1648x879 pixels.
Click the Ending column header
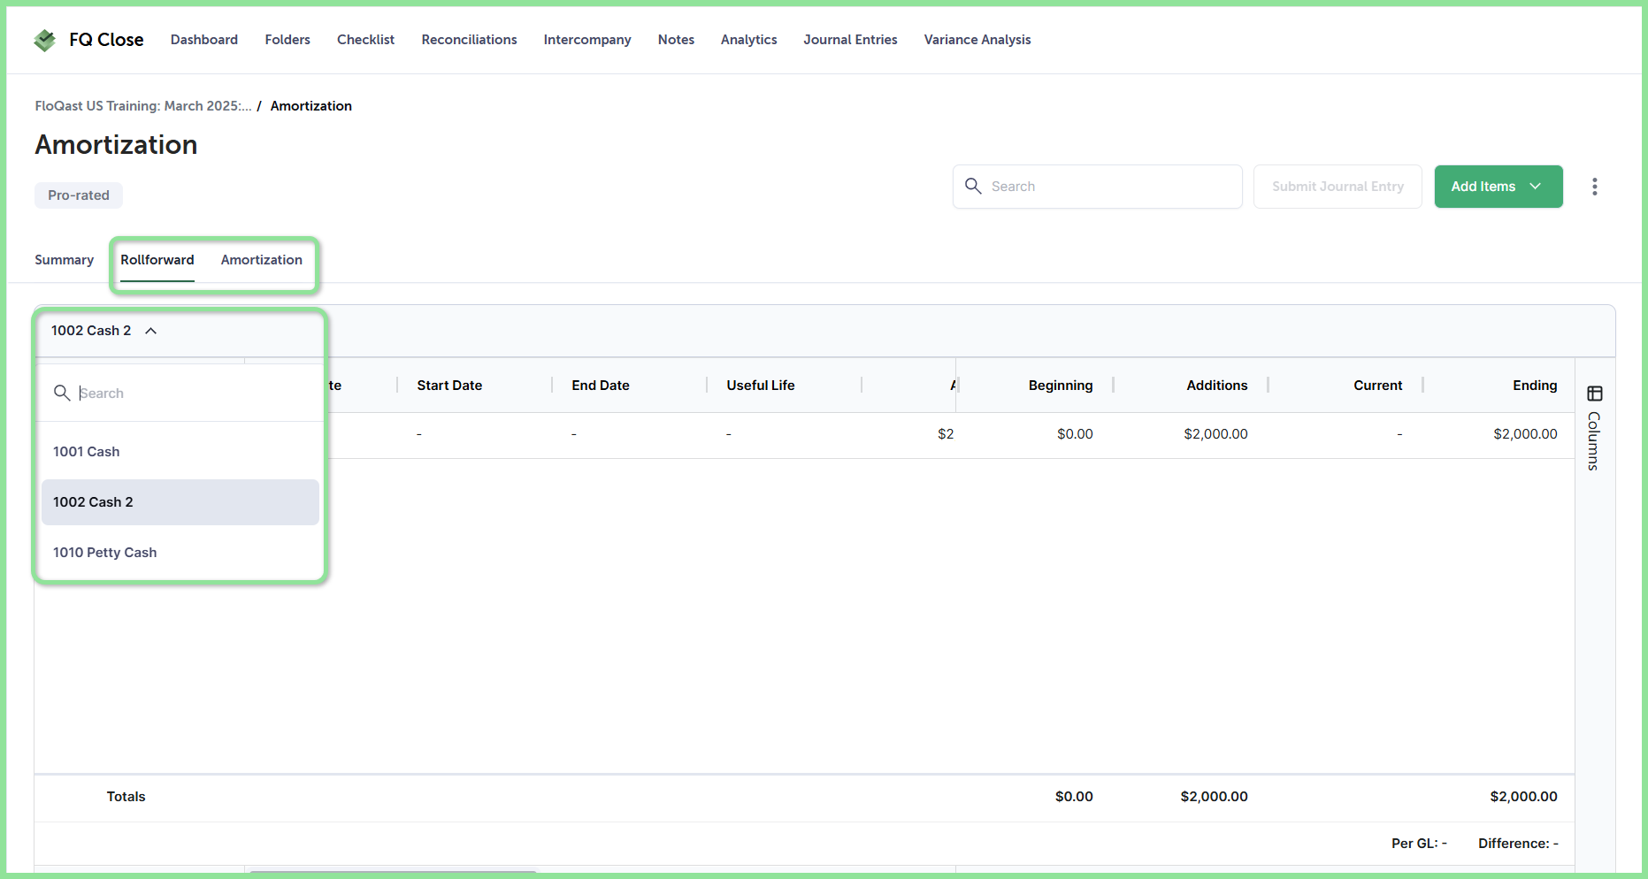[x=1535, y=386]
